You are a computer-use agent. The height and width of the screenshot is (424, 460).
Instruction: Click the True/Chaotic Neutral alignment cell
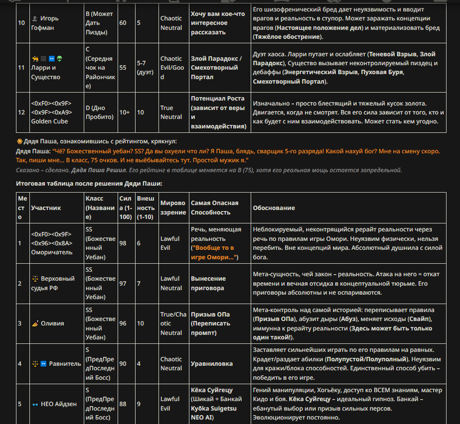173,323
